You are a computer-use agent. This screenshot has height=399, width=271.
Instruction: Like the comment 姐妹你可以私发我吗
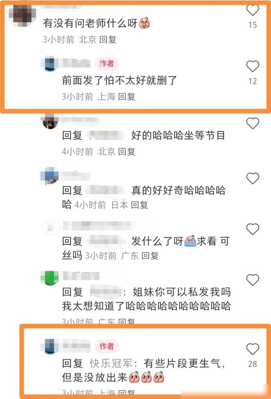coord(253,280)
